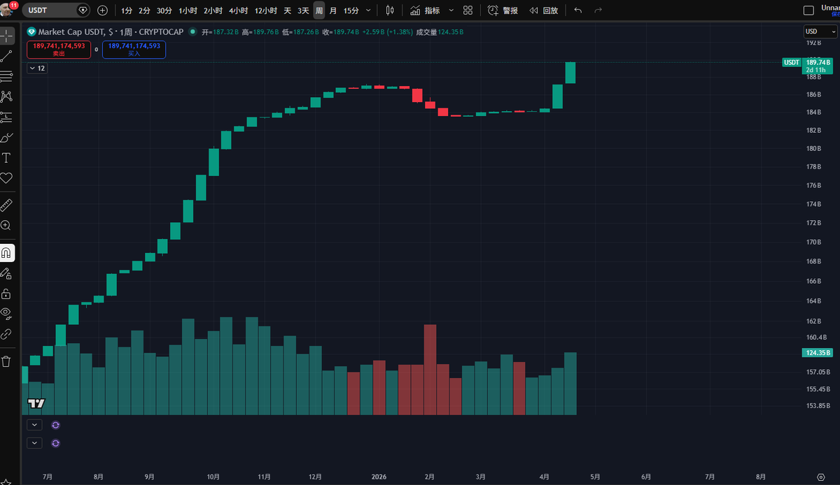Toggle lock all drawings
The height and width of the screenshot is (485, 840).
coord(6,294)
